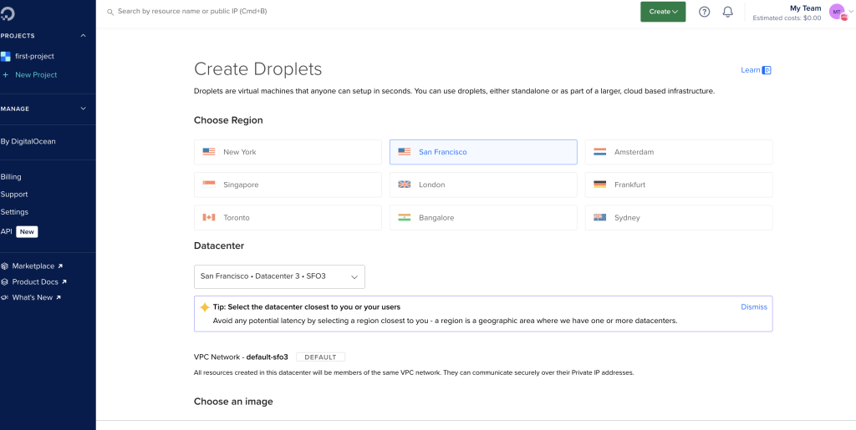The width and height of the screenshot is (856, 430).
Task: Click the Marketplace icon in sidebar
Action: [x=4, y=266]
